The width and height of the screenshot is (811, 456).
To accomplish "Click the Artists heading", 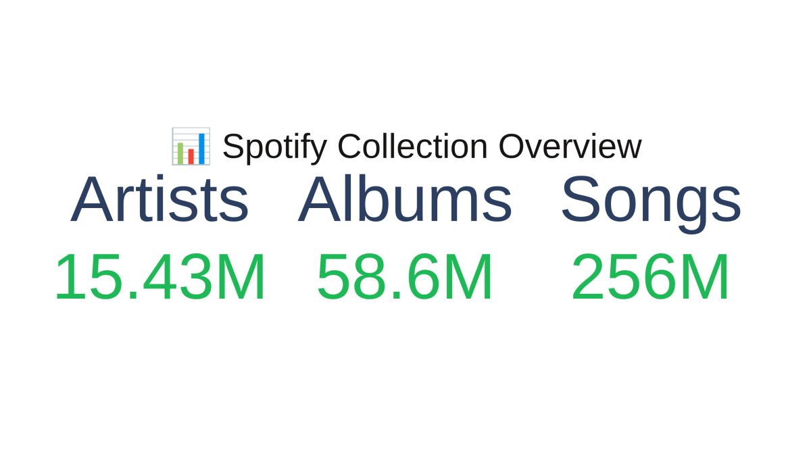I will coord(160,200).
